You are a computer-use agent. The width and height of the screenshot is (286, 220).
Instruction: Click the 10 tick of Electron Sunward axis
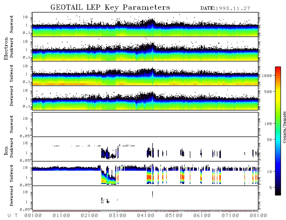[x=25, y=17]
